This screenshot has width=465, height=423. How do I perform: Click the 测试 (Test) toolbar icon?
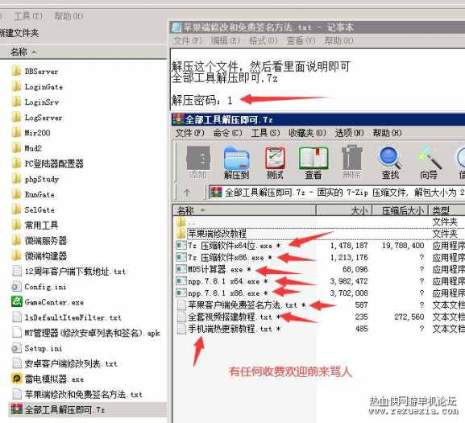coord(275,163)
